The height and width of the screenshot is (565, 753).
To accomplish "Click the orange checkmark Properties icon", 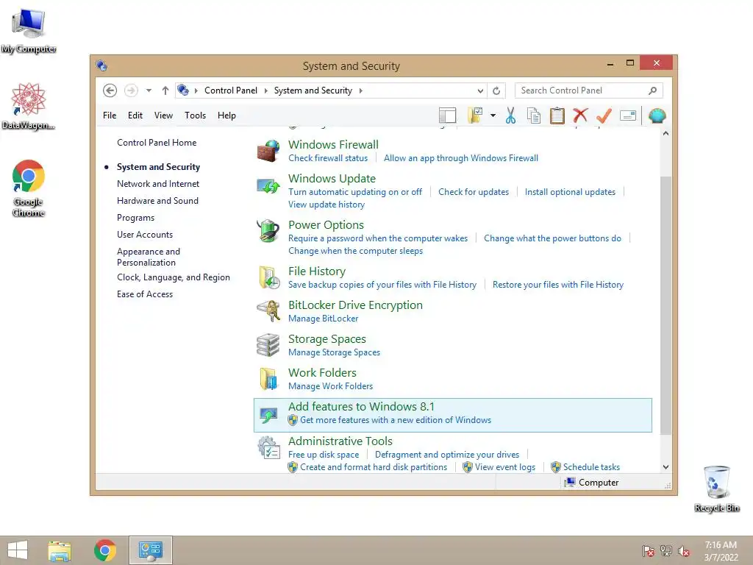I will tap(604, 116).
